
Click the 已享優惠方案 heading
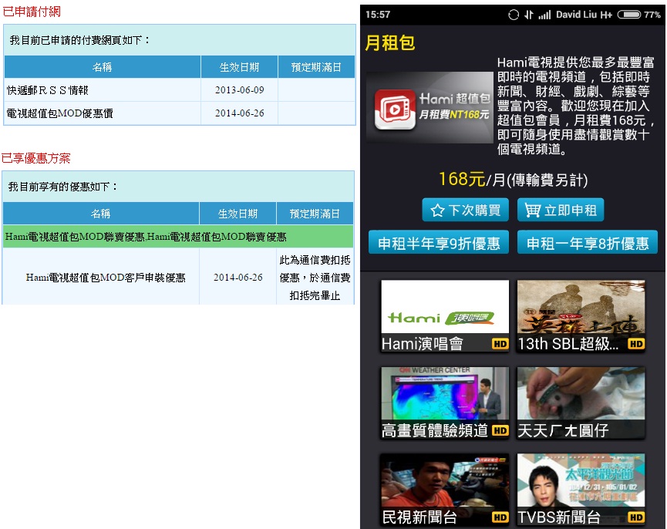click(35, 158)
